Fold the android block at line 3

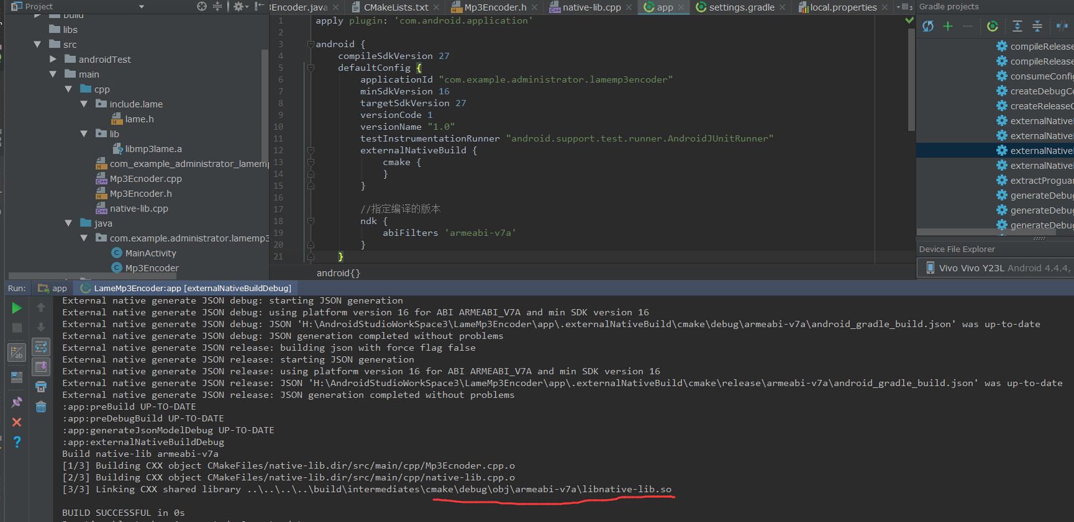click(311, 44)
